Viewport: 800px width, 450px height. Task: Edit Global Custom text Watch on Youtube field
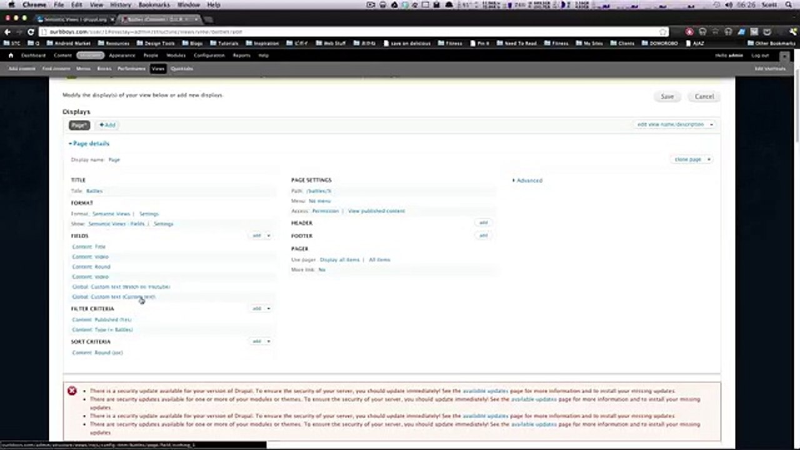pos(121,287)
